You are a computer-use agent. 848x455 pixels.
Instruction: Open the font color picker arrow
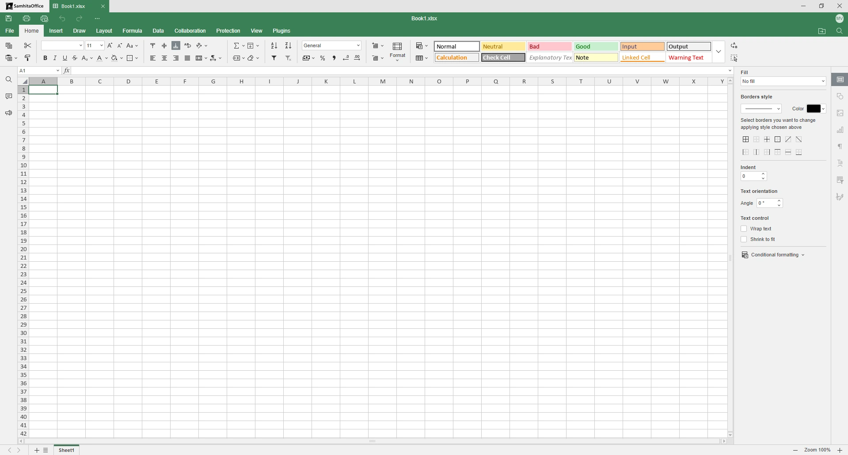[x=106, y=58]
